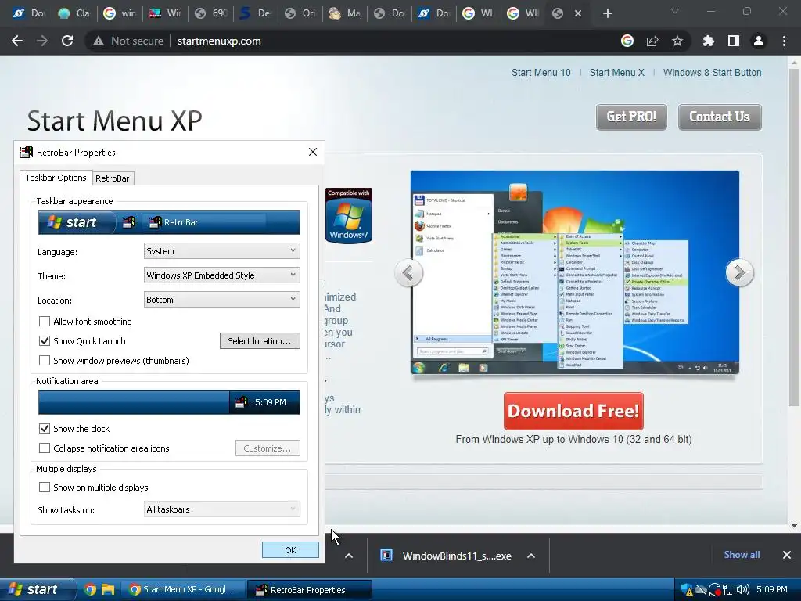Enable Allow font smoothing
The width and height of the screenshot is (801, 601).
[x=45, y=322]
